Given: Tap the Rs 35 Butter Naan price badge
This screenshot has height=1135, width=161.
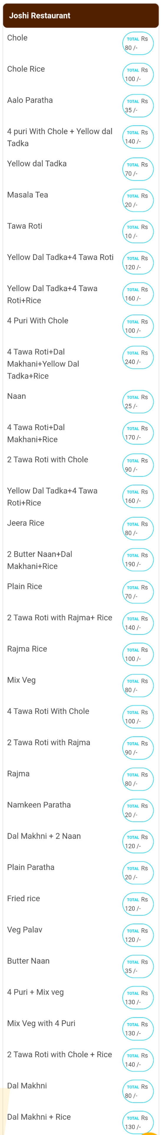Looking at the screenshot, I should pyautogui.click(x=138, y=966).
